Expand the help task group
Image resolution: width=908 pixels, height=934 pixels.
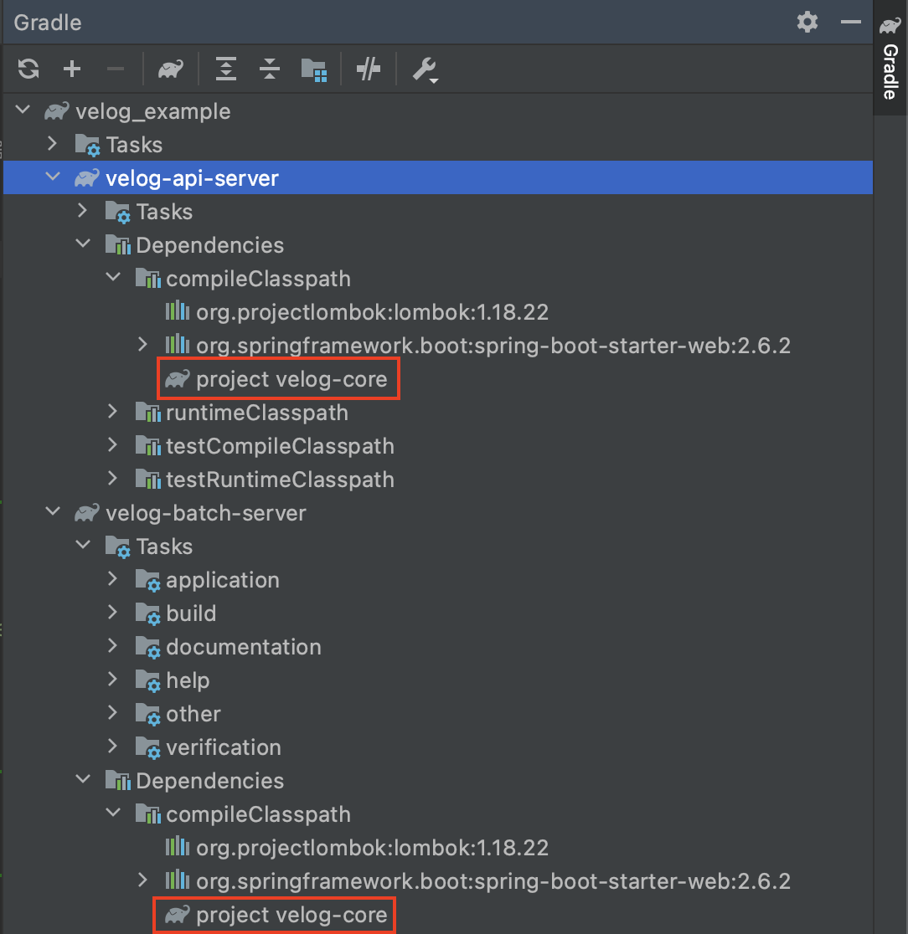113,679
